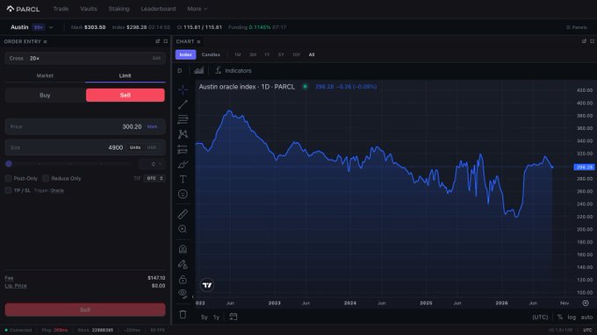
Task: Open the D interval selector
Action: click(180, 71)
